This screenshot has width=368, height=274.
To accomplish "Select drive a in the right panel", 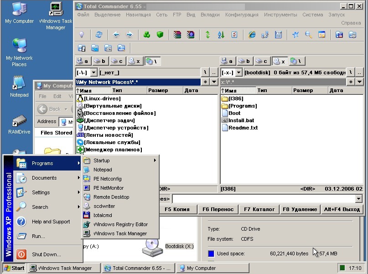I will (x=228, y=61).
